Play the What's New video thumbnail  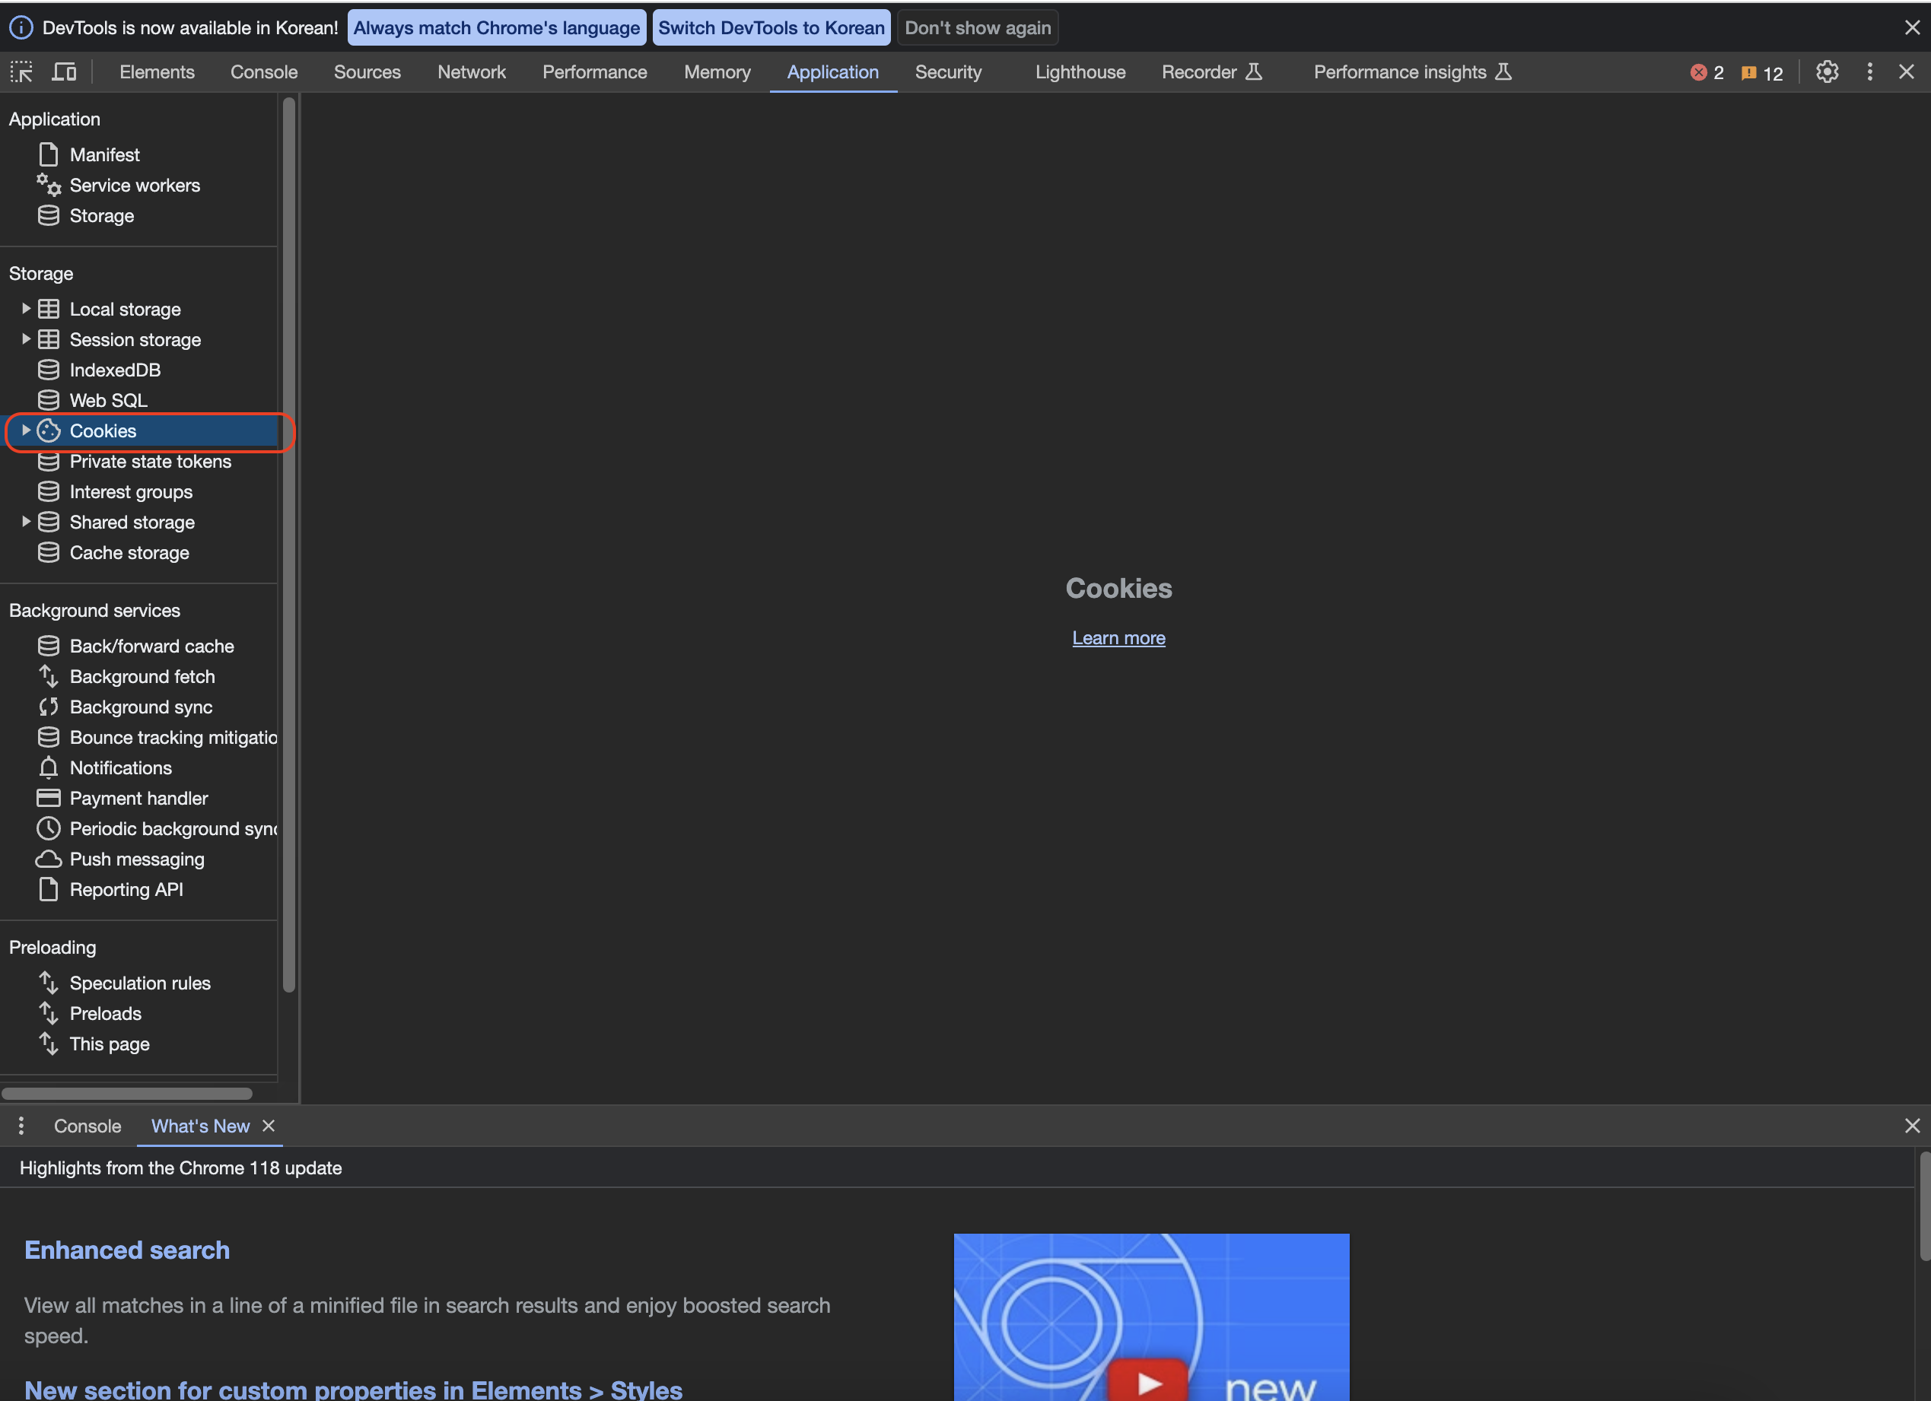pyautogui.click(x=1149, y=1383)
